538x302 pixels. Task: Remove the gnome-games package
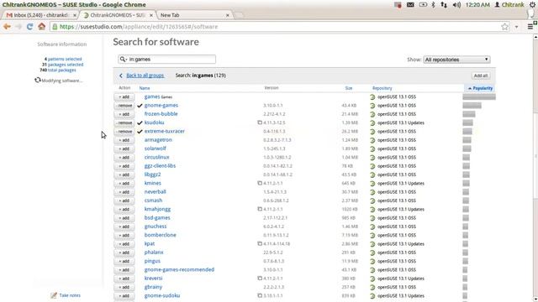(124, 106)
